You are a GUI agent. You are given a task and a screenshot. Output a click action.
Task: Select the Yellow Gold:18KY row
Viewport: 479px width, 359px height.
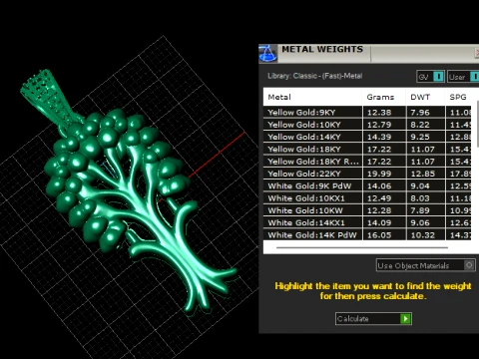pyautogui.click(x=367, y=150)
